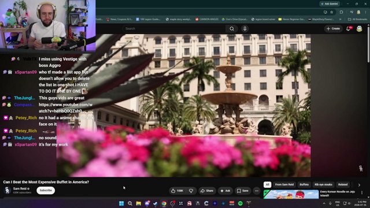Image resolution: width=370 pixels, height=208 pixels.
Task: Open YouTube account avatar menu
Action: [x=359, y=28]
